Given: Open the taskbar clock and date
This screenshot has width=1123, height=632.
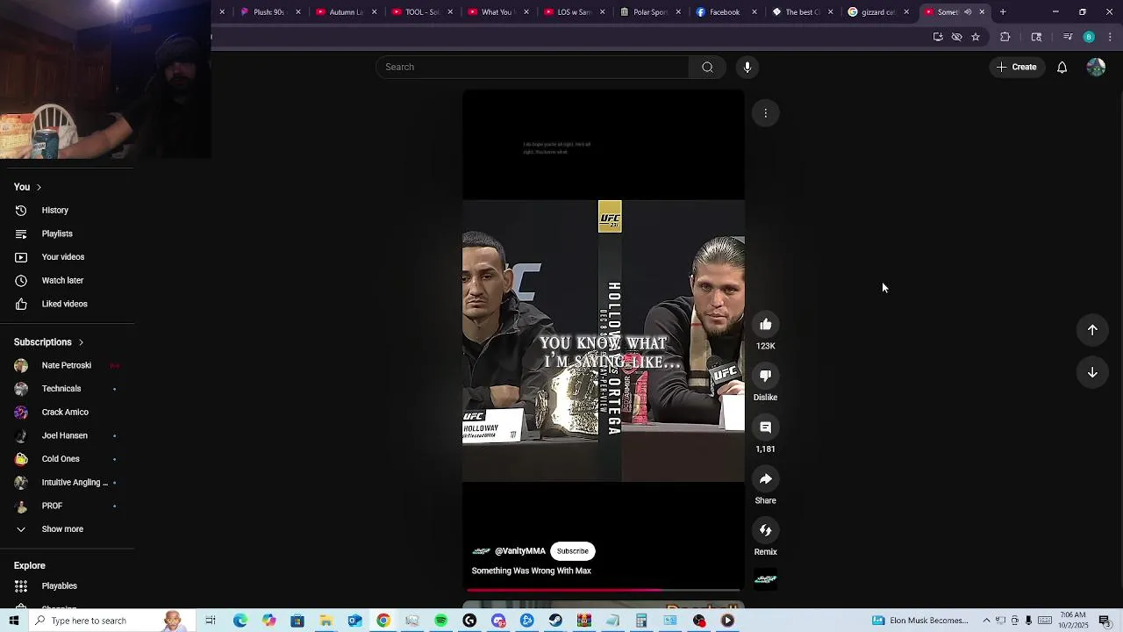Looking at the screenshot, I should [x=1073, y=621].
